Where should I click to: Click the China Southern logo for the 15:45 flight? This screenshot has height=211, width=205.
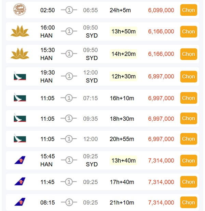point(20,160)
